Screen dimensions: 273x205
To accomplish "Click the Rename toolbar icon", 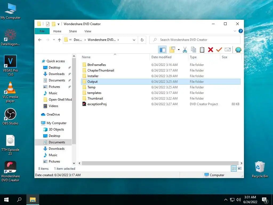I will click(228, 50).
